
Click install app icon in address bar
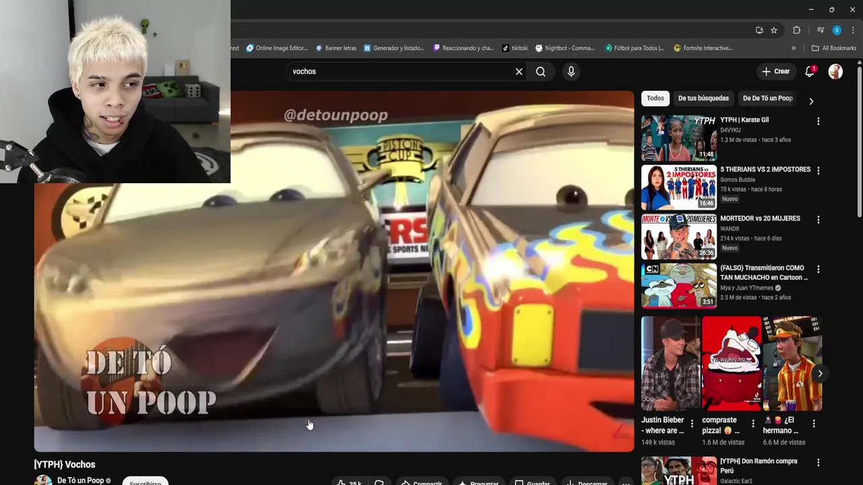759,30
